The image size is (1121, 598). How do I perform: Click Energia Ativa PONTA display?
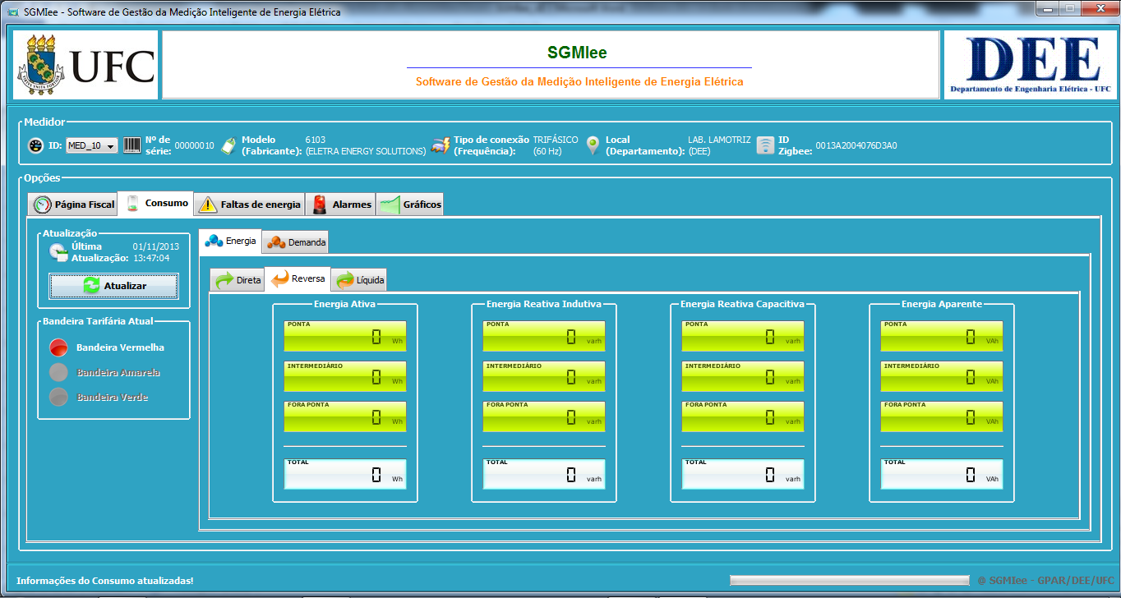point(345,336)
